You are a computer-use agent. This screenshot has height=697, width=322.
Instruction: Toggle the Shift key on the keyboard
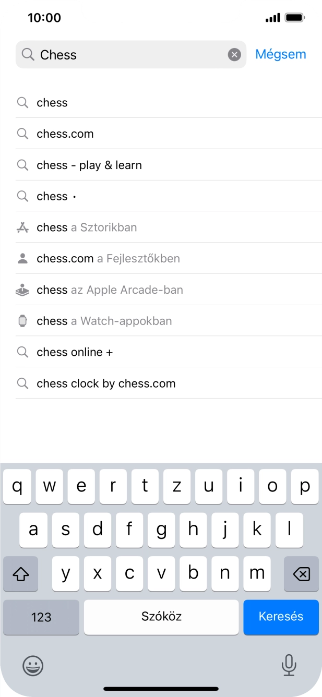coord(20,573)
